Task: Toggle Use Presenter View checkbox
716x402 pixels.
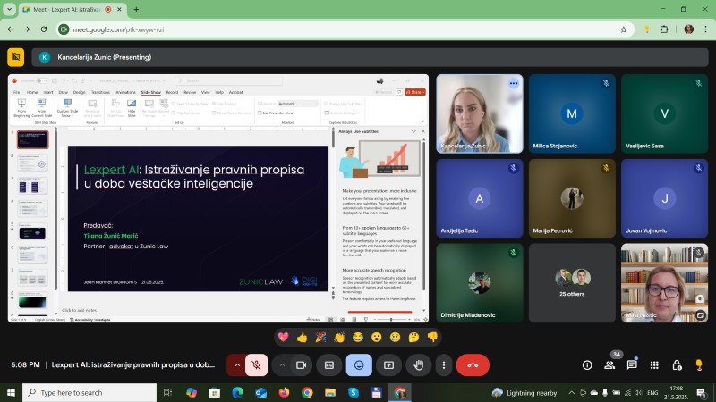Action: (260, 113)
